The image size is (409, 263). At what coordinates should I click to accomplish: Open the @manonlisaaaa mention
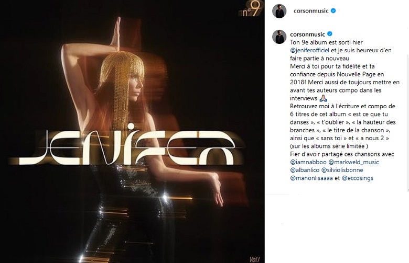(x=311, y=178)
